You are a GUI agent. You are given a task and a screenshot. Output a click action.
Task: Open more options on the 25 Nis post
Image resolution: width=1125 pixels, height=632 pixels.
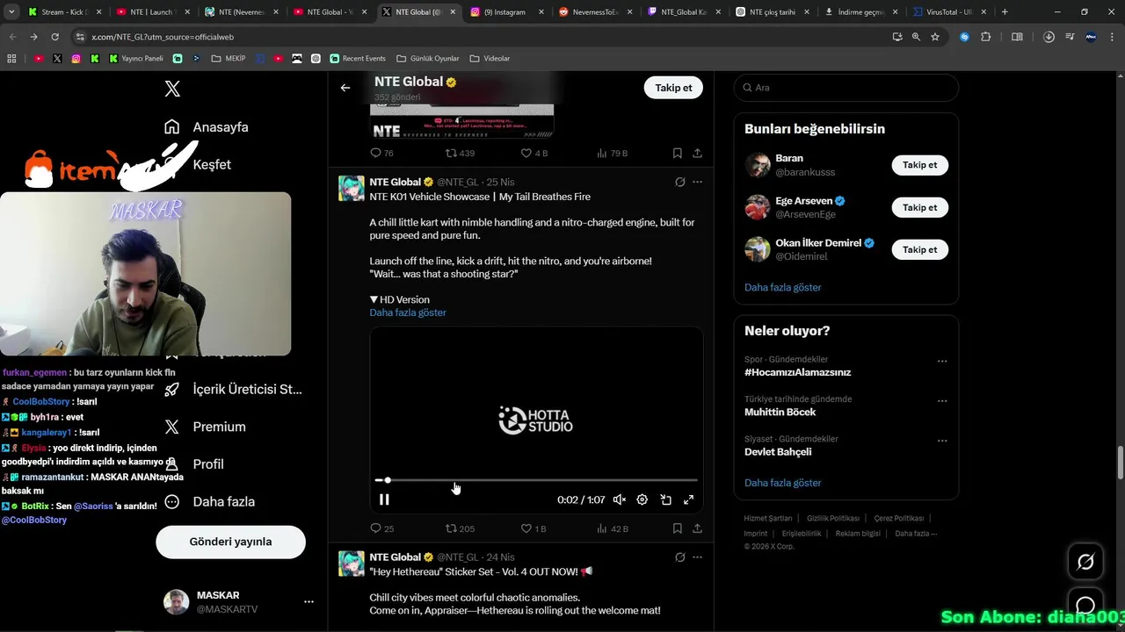(697, 182)
